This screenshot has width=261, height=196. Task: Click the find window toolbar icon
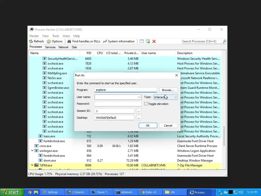point(141,41)
